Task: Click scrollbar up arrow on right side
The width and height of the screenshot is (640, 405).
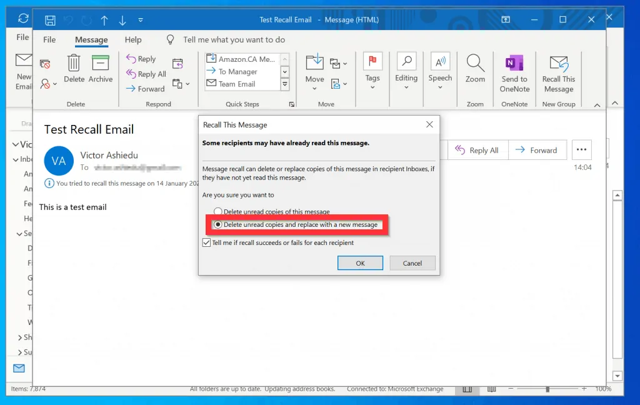Action: click(617, 196)
